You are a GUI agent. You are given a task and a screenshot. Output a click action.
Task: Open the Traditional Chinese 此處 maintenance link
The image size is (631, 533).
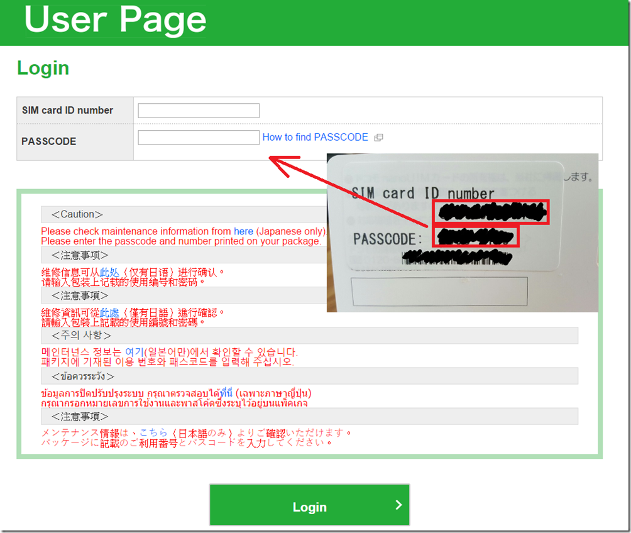(x=109, y=312)
